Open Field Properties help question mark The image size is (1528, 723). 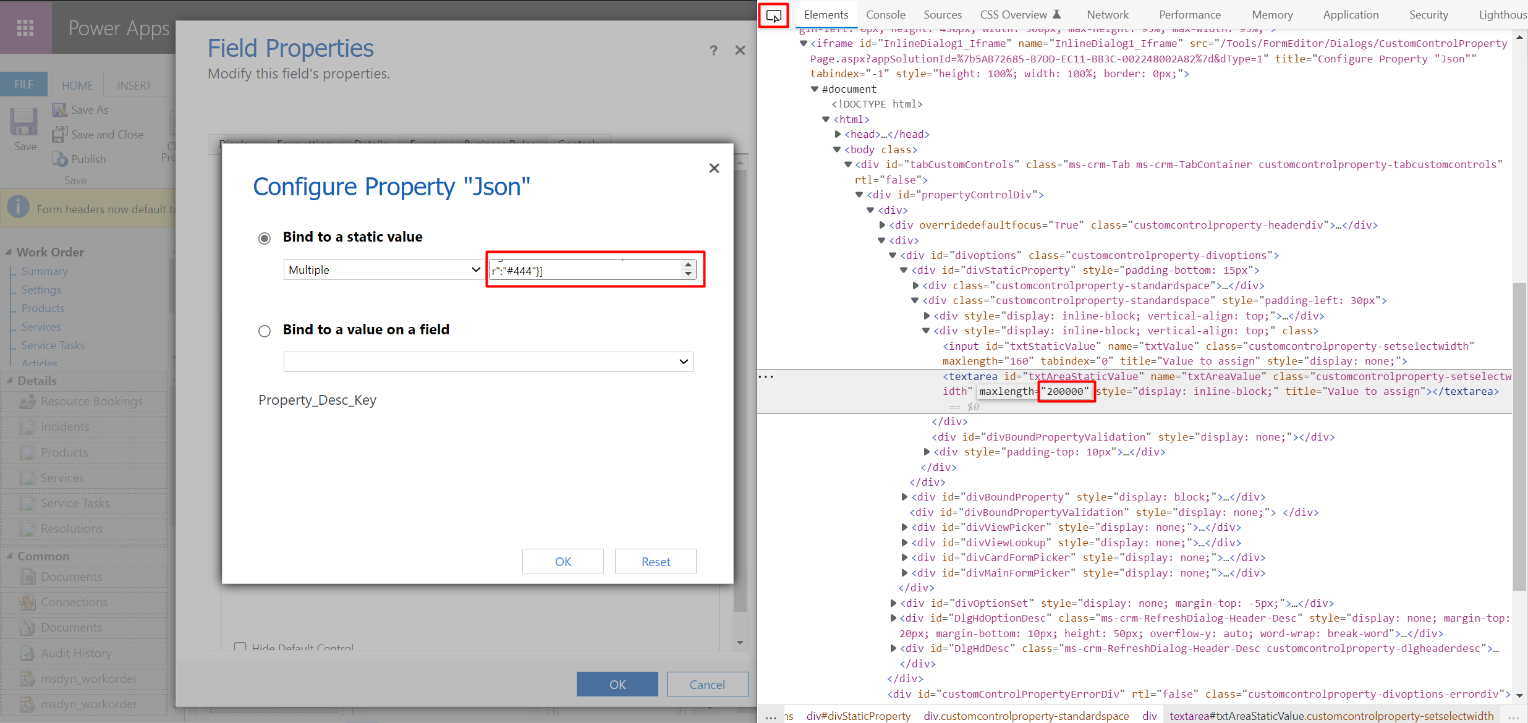tap(713, 51)
